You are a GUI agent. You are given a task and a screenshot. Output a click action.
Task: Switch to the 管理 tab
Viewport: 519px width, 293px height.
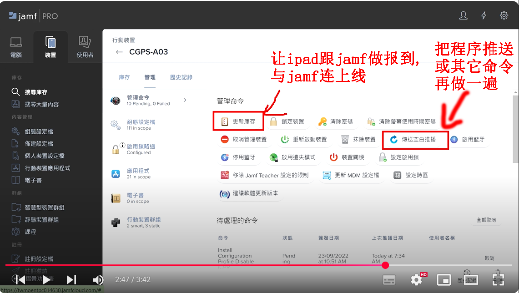pyautogui.click(x=150, y=77)
